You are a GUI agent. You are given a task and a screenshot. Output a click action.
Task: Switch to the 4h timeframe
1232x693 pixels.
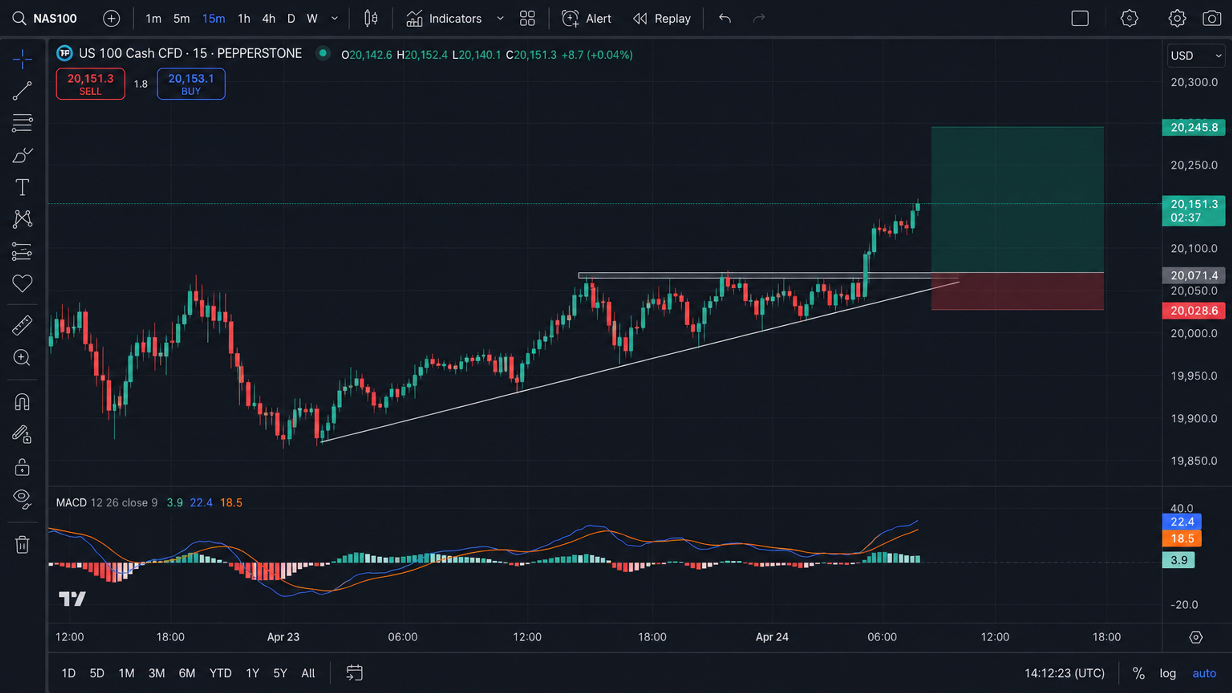[269, 19]
